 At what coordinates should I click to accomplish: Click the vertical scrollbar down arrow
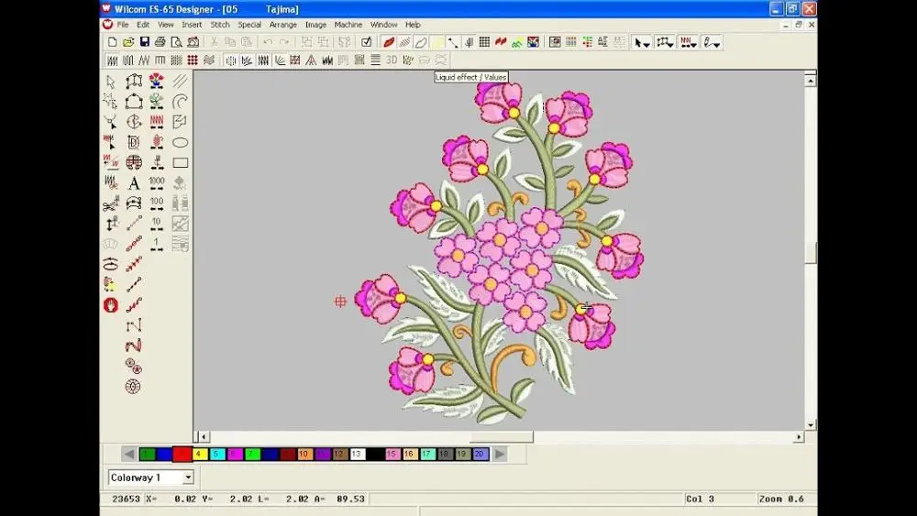pyautogui.click(x=811, y=425)
